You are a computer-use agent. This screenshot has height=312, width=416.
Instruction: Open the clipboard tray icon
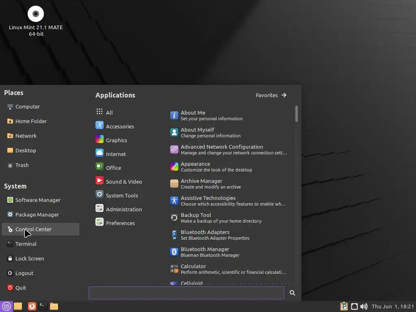[x=344, y=306]
